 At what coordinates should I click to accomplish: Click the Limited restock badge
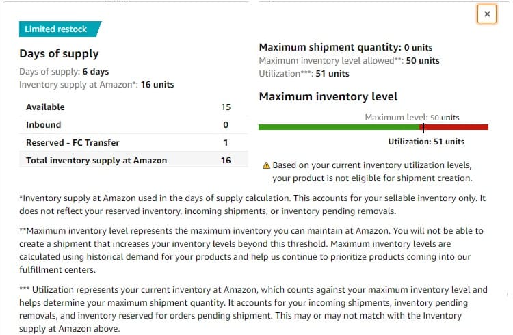[x=60, y=29]
